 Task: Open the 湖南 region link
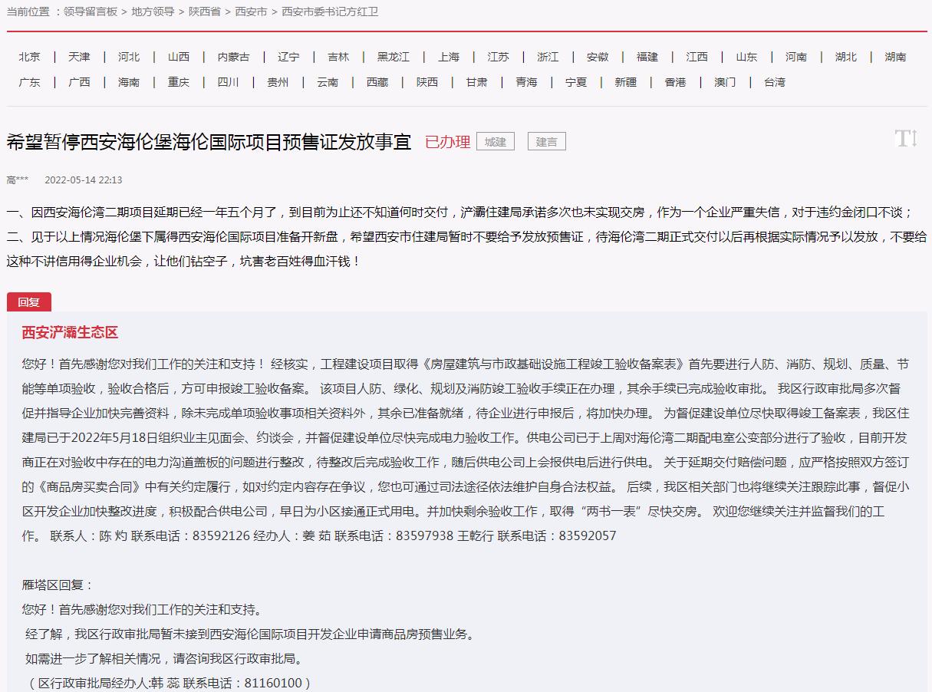895,57
